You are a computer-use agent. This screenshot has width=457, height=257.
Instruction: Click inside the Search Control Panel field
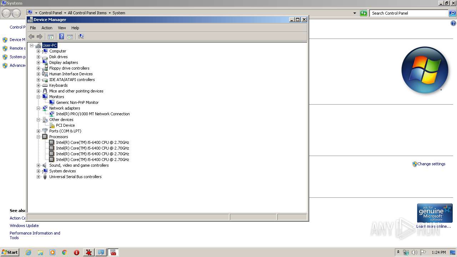(x=409, y=13)
